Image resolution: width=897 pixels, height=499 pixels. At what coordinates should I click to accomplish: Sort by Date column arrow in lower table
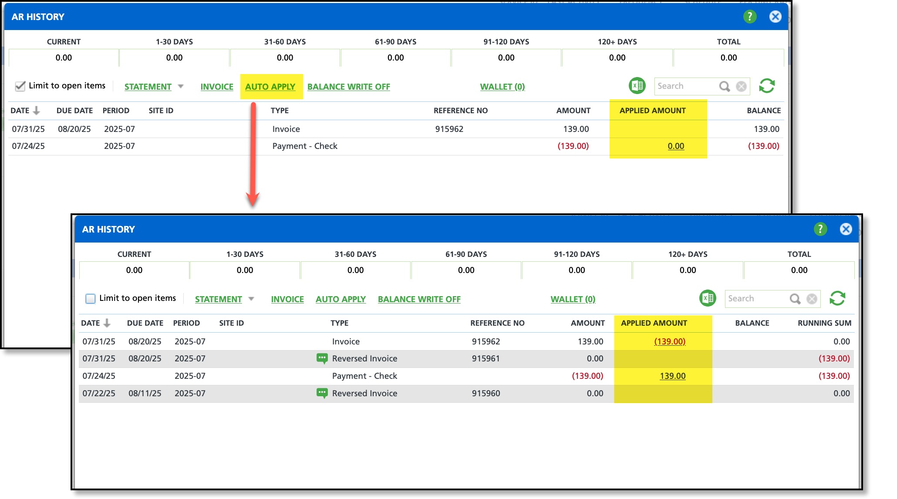point(107,323)
